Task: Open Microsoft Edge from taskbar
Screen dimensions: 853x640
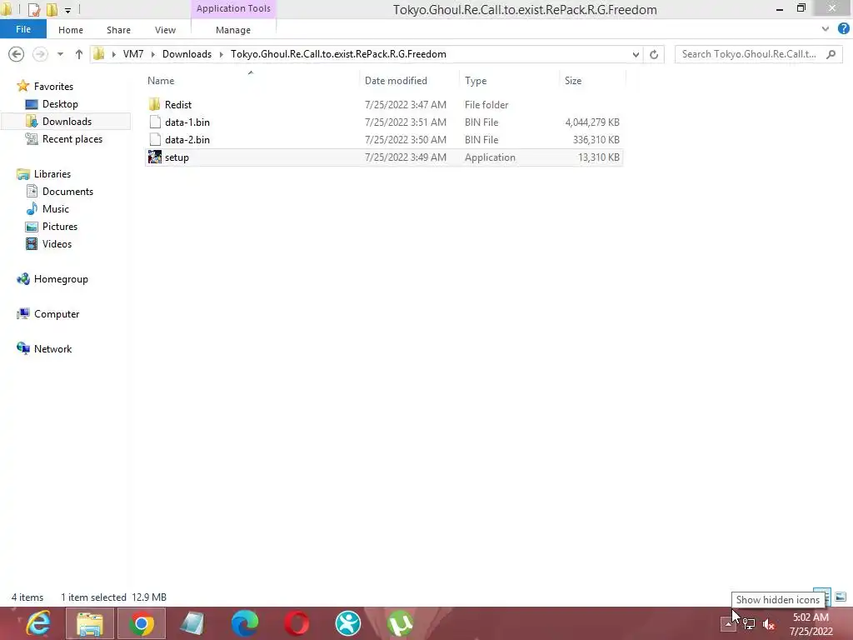Action: [x=245, y=623]
